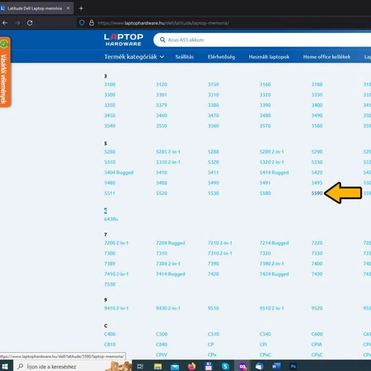Open the 5511 model link
Image resolution: width=371 pixels, height=371 pixels.
[x=110, y=193]
